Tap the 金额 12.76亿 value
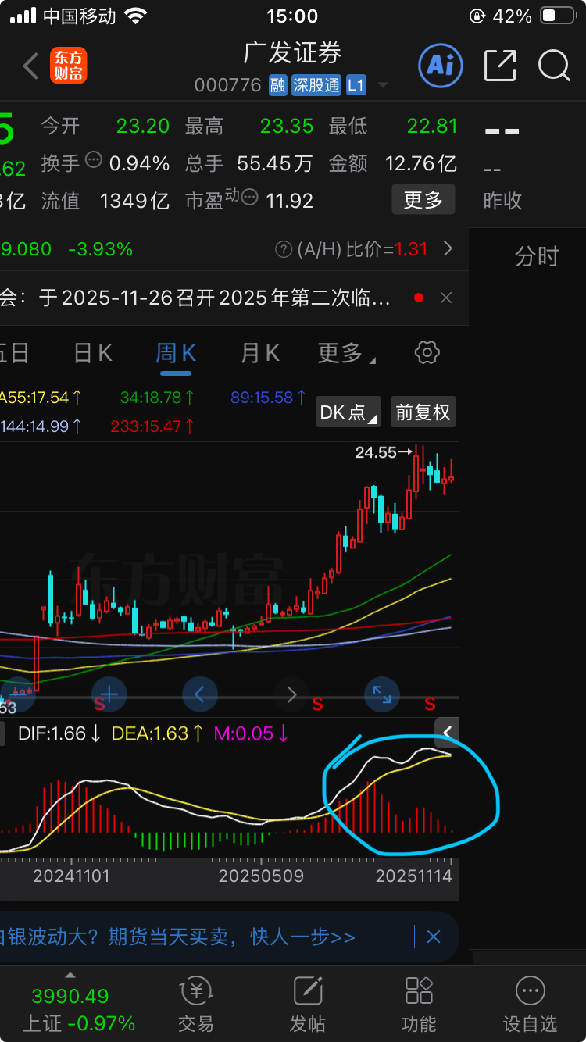Image resolution: width=586 pixels, height=1042 pixels. pyautogui.click(x=420, y=163)
